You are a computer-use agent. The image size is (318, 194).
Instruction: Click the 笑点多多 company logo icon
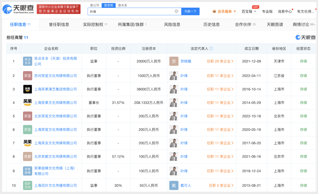(28, 61)
